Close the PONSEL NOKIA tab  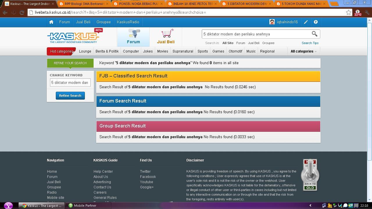[162, 4]
